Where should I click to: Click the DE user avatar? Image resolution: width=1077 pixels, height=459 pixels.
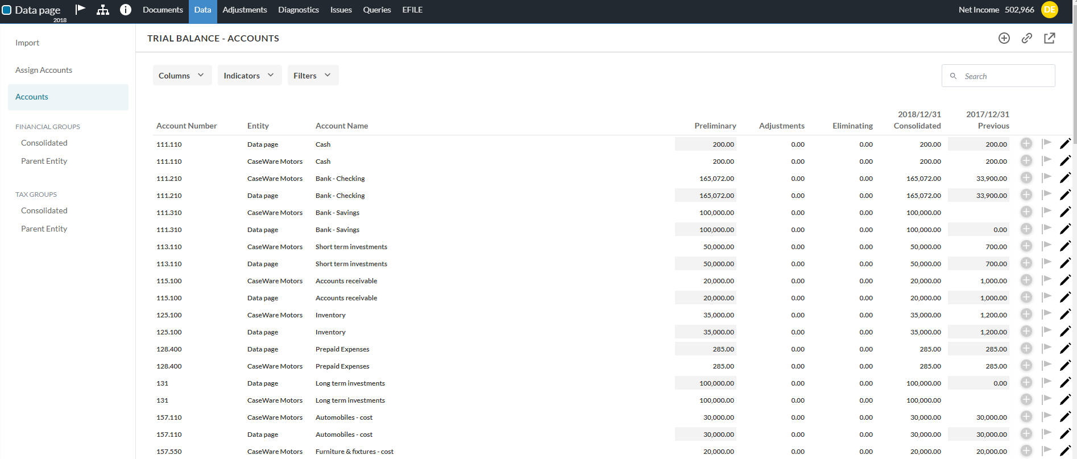point(1050,10)
